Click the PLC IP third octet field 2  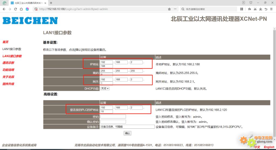[136, 108]
